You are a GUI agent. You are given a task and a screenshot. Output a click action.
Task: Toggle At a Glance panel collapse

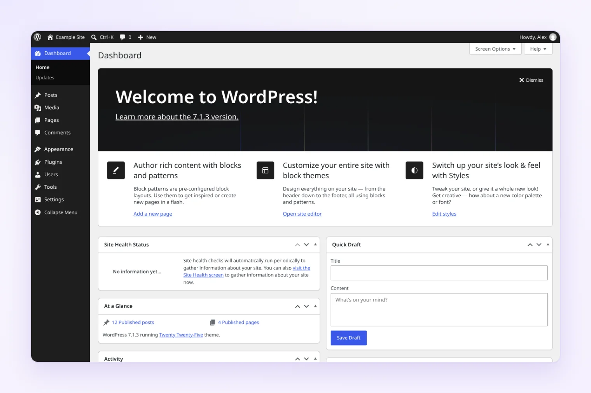[x=315, y=307]
